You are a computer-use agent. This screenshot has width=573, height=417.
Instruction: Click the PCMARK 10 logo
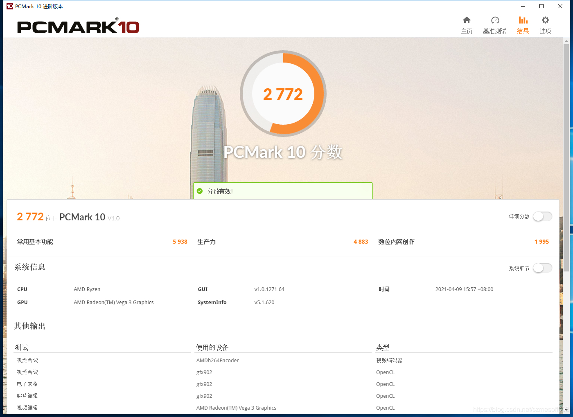[x=78, y=27]
